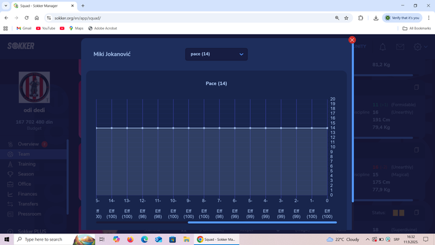Viewport: 435px width, 245px height.
Task: Open the Overview sidebar item
Action: pos(29,144)
